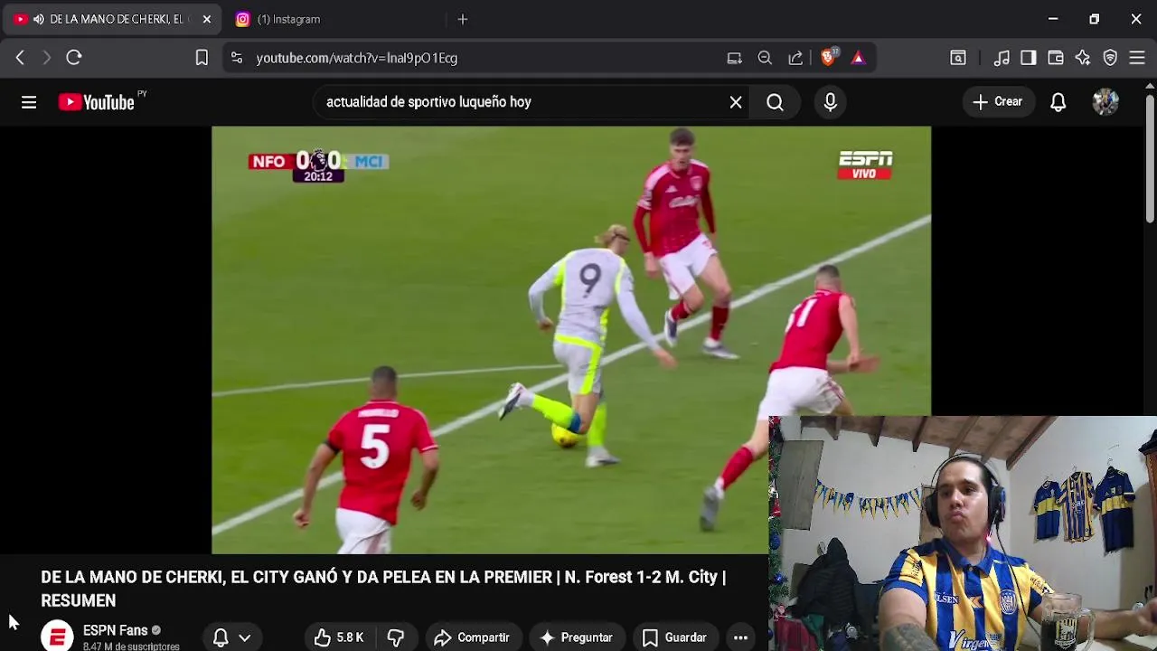
Task: Open the ESPN Fans channel name
Action: click(x=115, y=630)
